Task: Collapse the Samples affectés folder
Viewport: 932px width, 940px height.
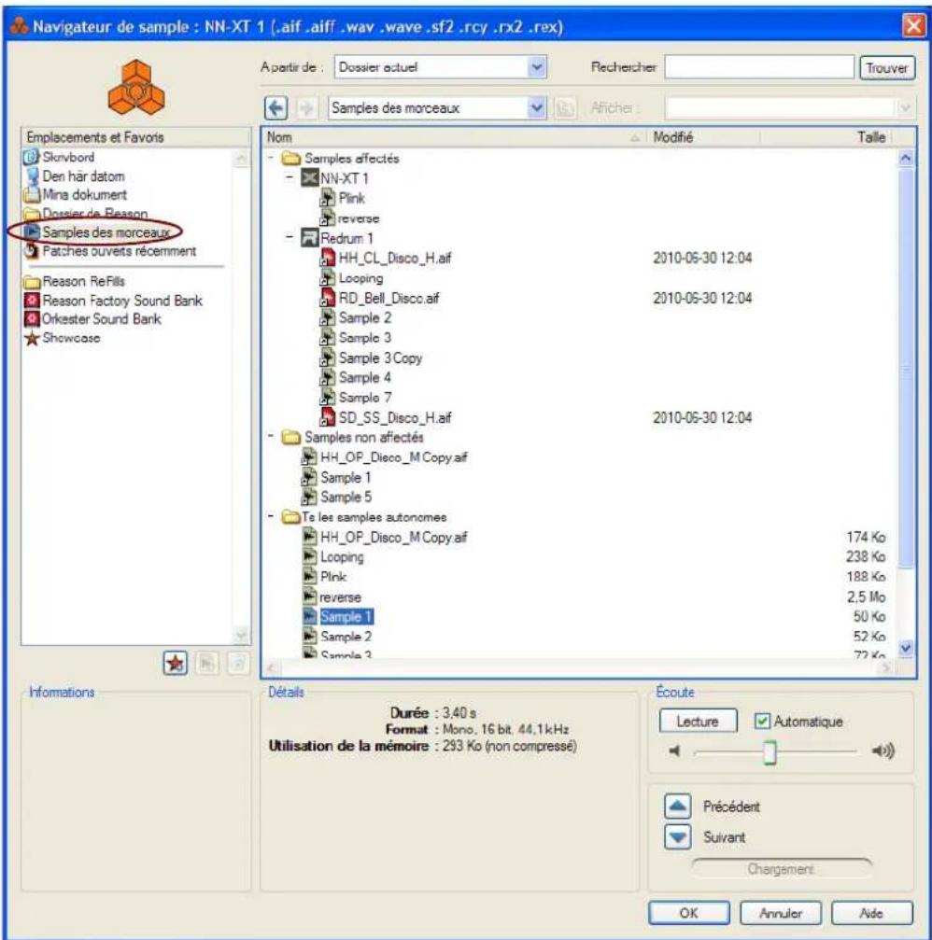Action: [271, 159]
